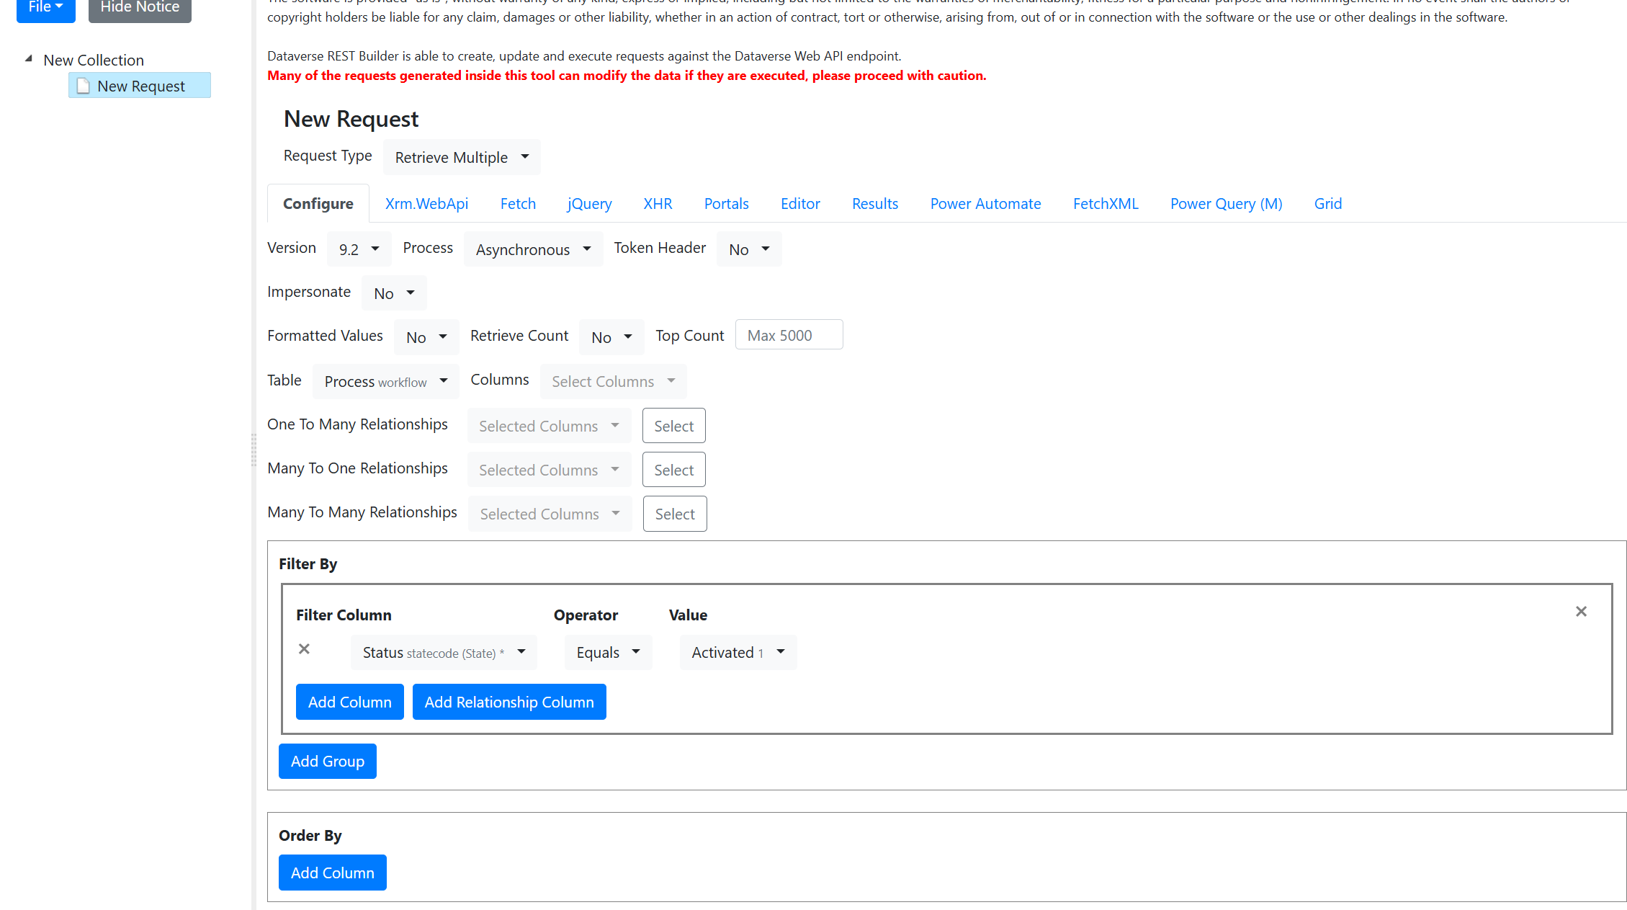This screenshot has width=1627, height=910.
Task: Open the File dropdown menu
Action: click(45, 9)
